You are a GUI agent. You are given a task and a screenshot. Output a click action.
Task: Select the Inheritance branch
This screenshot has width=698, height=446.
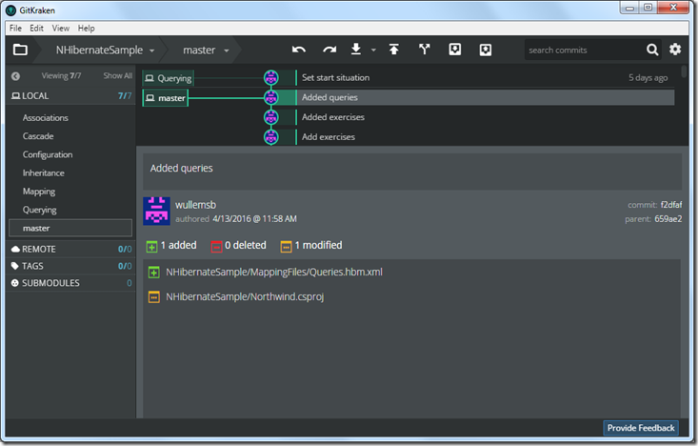[x=44, y=172]
